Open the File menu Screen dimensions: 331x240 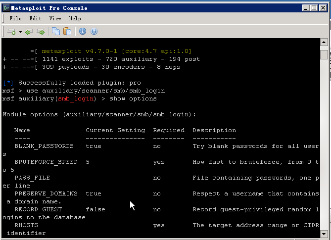16,19
